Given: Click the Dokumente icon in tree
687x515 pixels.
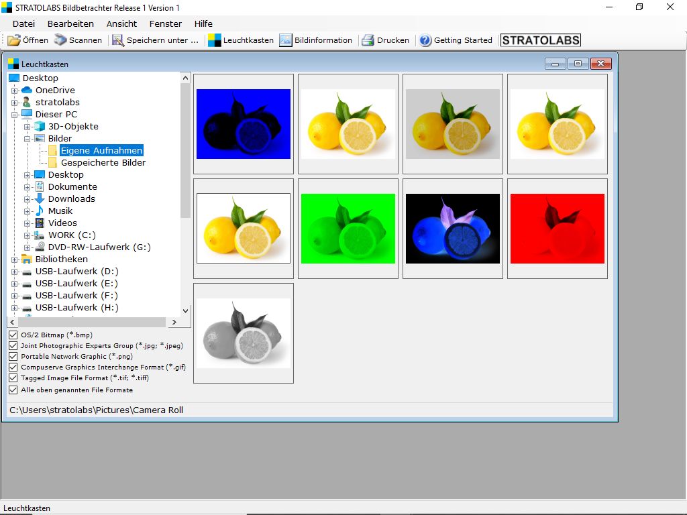Looking at the screenshot, I should [40, 186].
